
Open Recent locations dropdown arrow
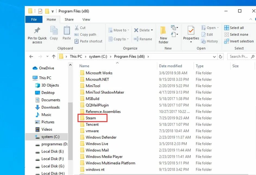47,57
